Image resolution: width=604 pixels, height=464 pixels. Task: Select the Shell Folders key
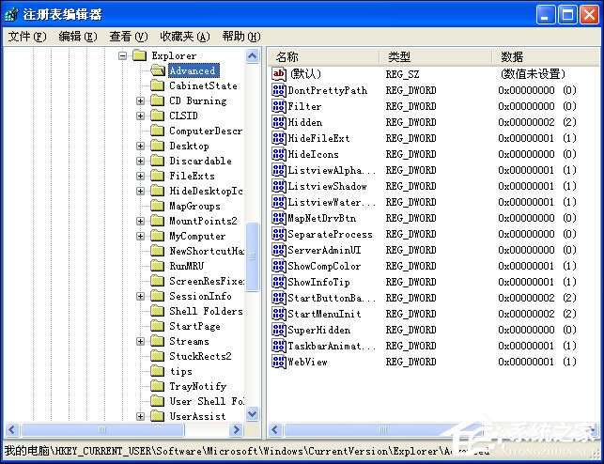206,311
